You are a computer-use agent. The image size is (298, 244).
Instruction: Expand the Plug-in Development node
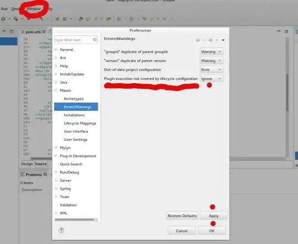tap(56, 156)
